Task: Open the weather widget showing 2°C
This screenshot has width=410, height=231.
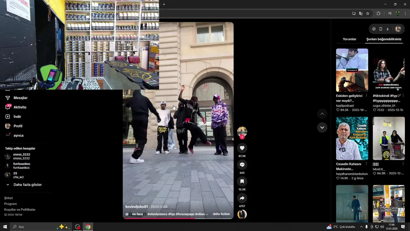Action: (340, 227)
